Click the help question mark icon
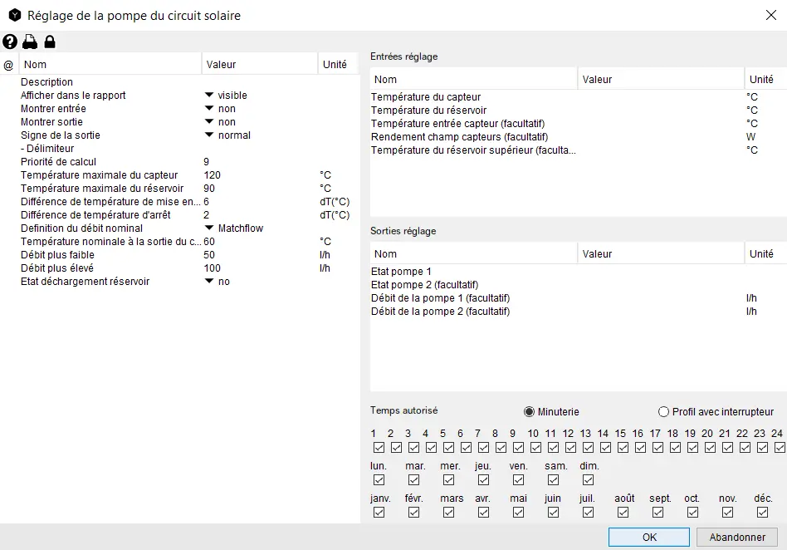Viewport: 787px width, 550px height. [x=10, y=42]
